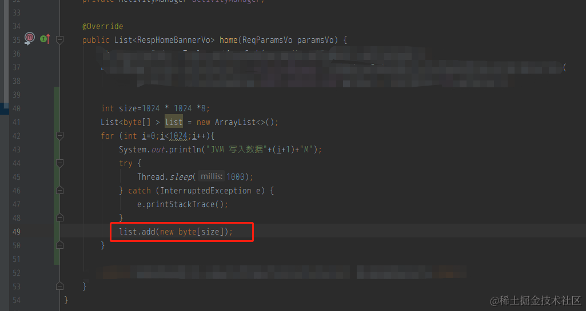The height and width of the screenshot is (311, 586).
Task: Click the catch keyword
Action: [139, 191]
